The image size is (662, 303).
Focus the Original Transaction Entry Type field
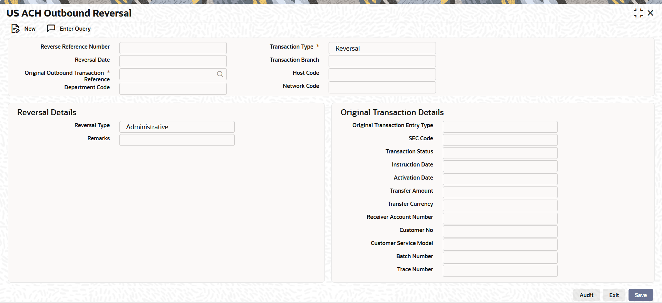coord(500,127)
